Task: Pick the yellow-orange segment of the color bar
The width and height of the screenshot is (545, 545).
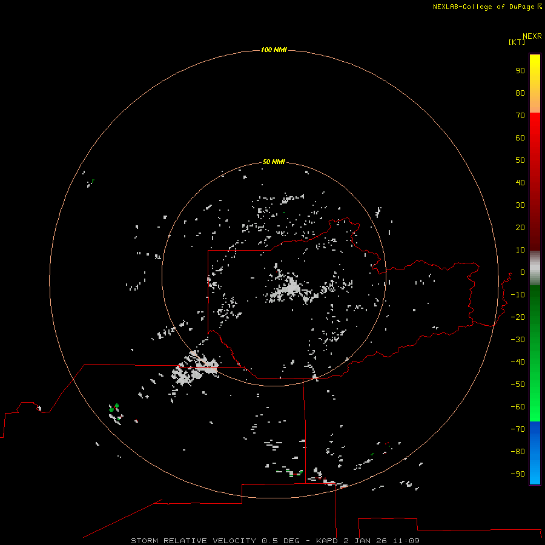Action: coord(535,84)
